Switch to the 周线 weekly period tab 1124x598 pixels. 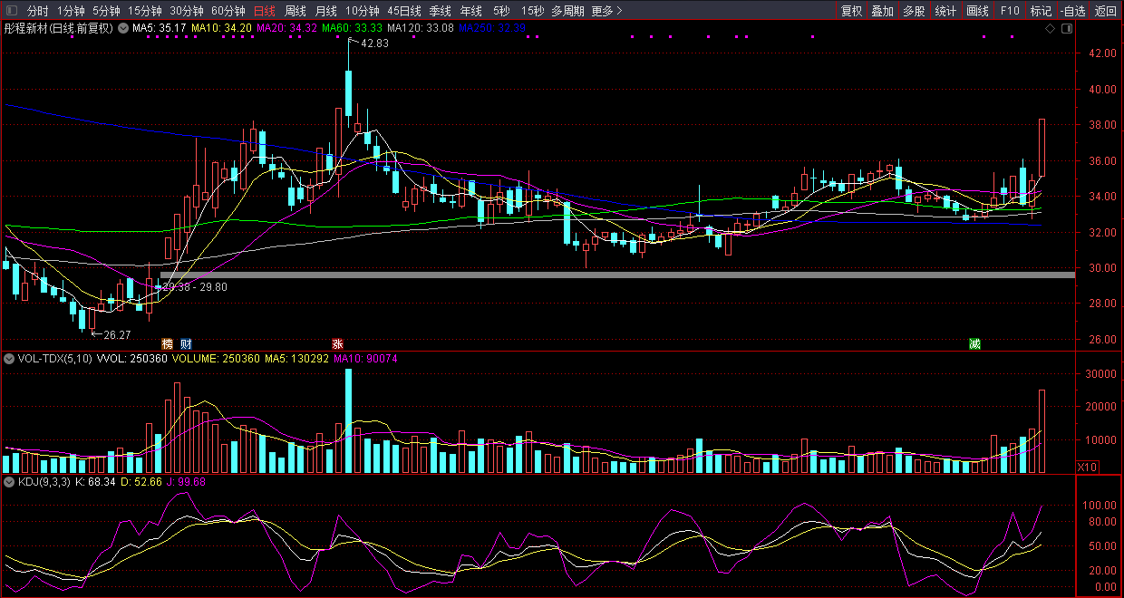[x=296, y=12]
